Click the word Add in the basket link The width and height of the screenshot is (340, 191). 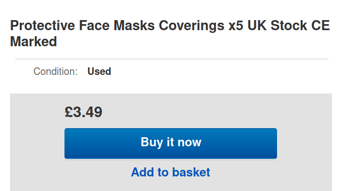tap(143, 172)
